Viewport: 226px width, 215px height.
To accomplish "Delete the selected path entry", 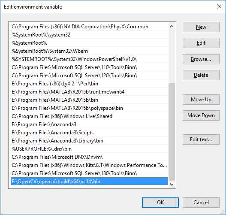I will coord(201,75).
